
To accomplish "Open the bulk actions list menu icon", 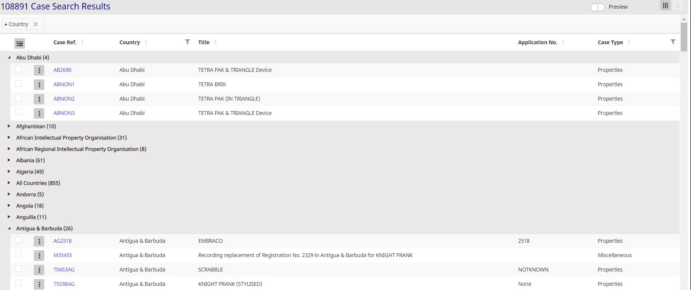I will coord(20,43).
